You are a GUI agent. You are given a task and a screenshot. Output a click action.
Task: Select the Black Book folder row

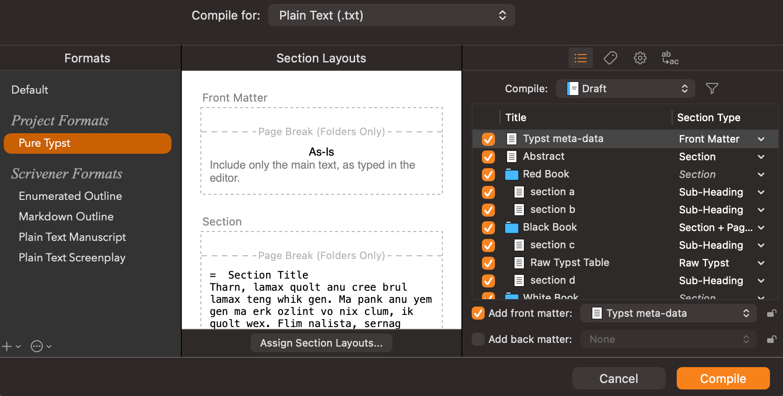point(550,227)
